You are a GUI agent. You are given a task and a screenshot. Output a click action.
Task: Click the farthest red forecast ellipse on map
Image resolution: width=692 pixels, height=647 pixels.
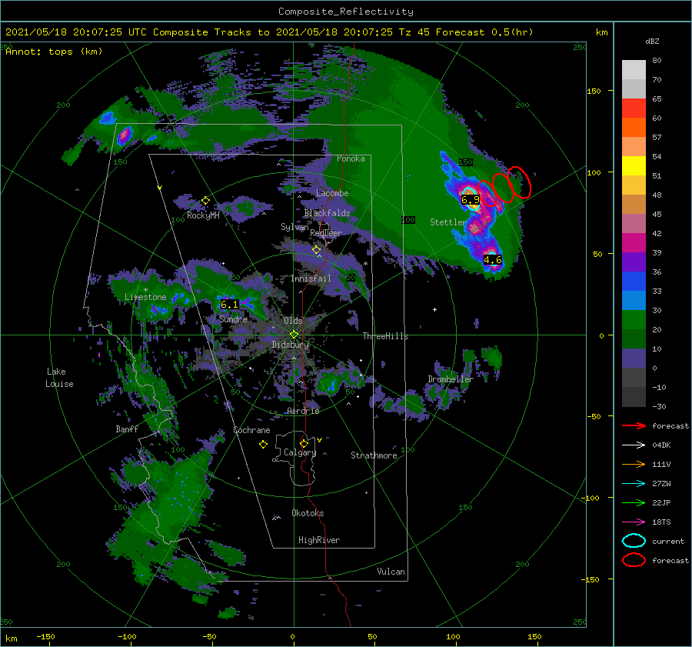point(519,182)
